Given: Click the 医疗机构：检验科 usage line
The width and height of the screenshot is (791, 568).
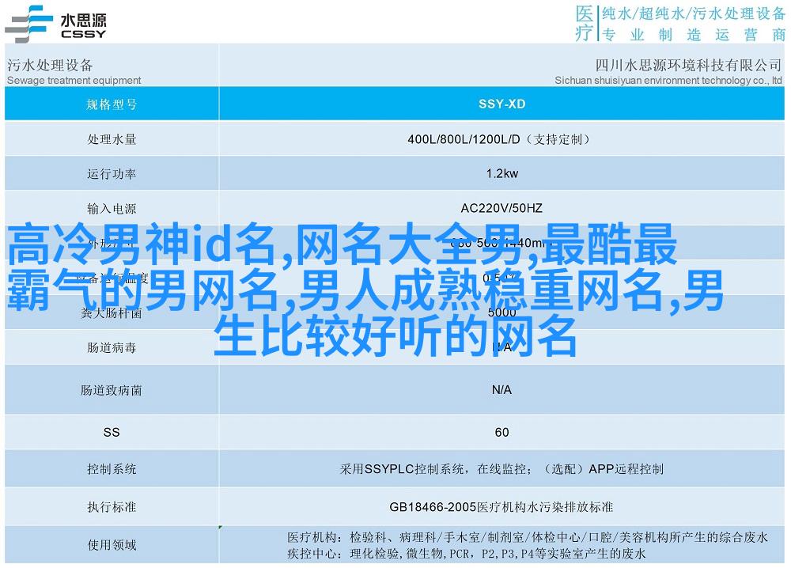Looking at the screenshot, I should click(x=527, y=537).
